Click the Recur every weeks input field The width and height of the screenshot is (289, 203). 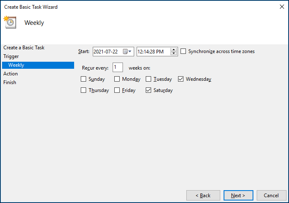click(x=118, y=68)
